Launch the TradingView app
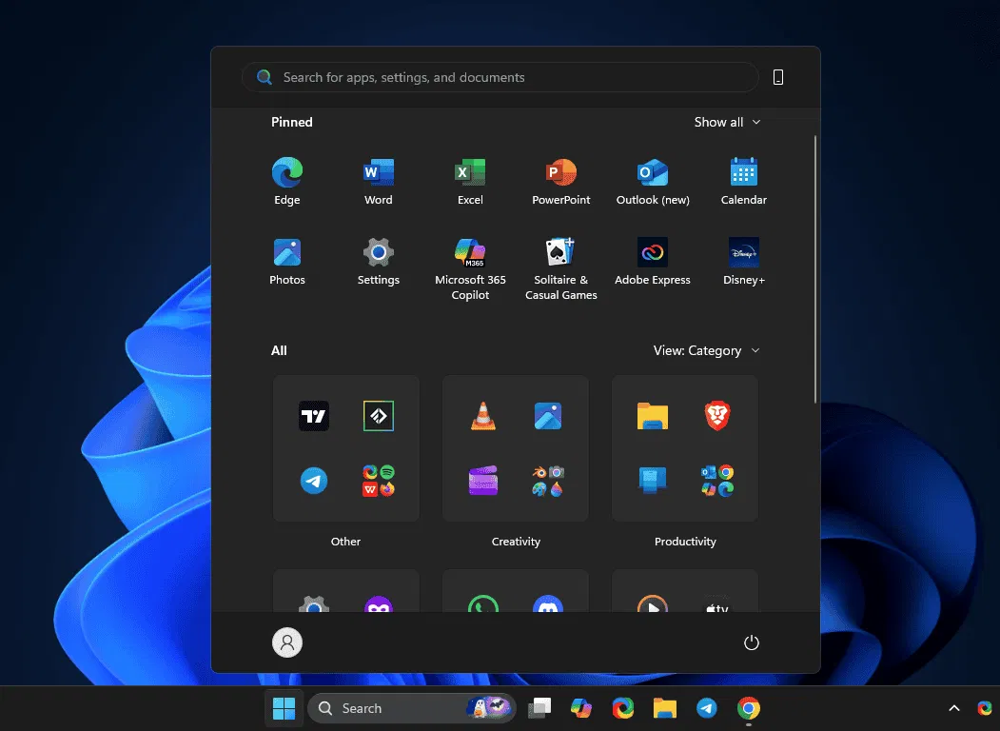This screenshot has width=1000, height=731. [x=313, y=415]
